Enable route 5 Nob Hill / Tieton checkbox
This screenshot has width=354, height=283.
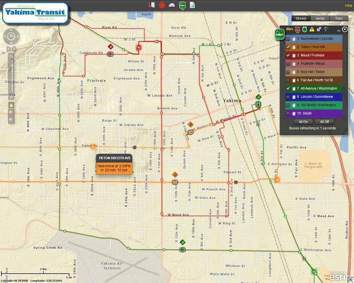tap(288, 72)
